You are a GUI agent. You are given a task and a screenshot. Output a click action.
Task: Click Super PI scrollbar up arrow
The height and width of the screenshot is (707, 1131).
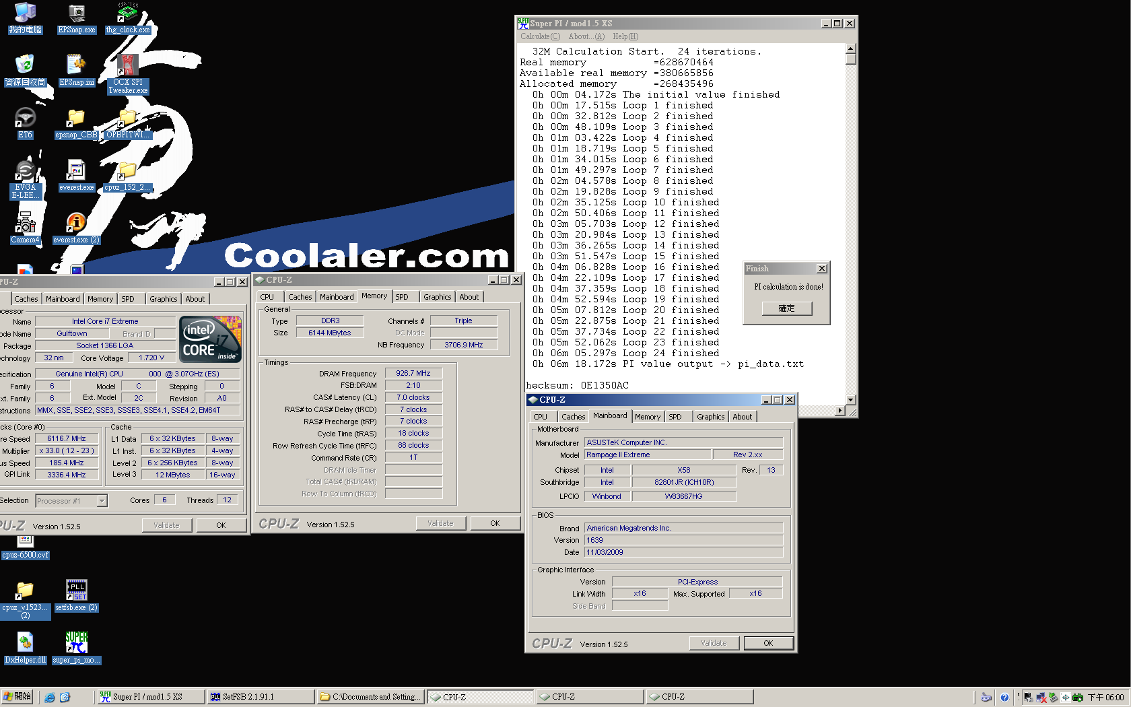[850, 48]
